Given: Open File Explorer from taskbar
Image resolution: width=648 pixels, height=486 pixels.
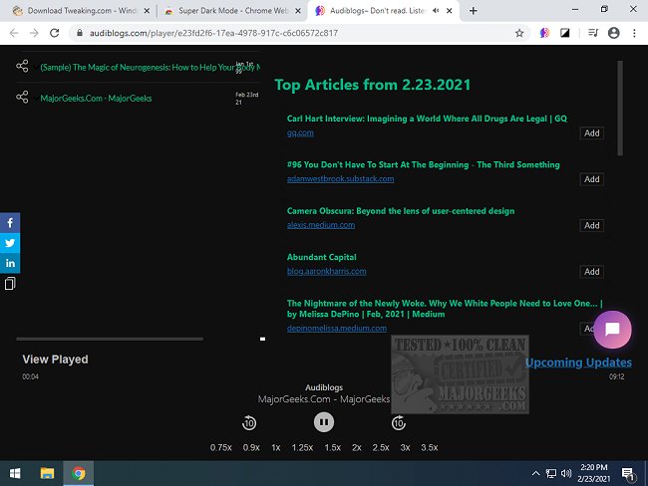Looking at the screenshot, I should point(47,473).
